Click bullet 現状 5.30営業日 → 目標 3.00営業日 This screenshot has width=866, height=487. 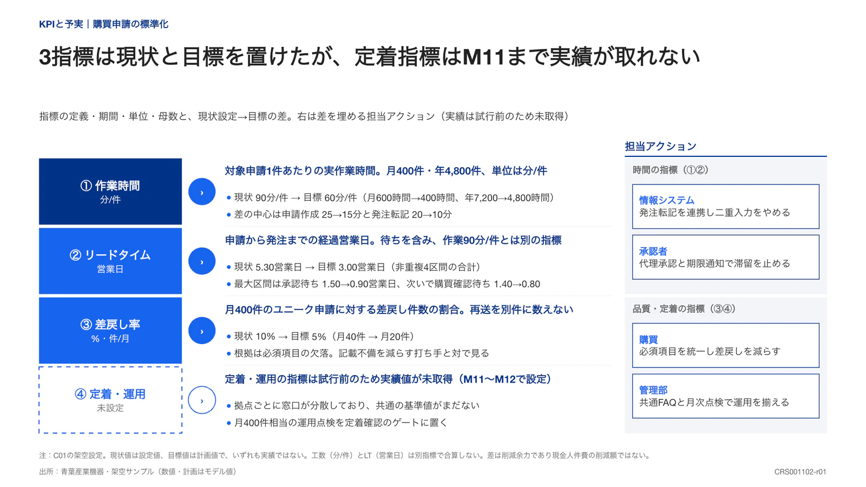click(354, 267)
